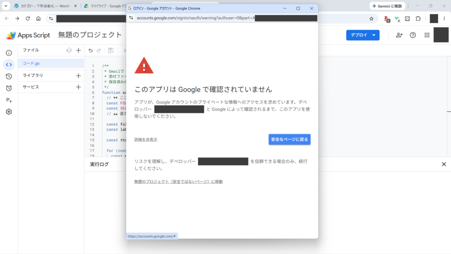Open Chrome three-dot menu
This screenshot has width=451, height=254.
click(444, 19)
